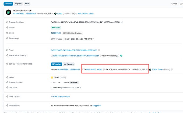183x113 pixels.
Task: Open the full From address 0x399796B0c5A22b...
Action: coord(74,50)
